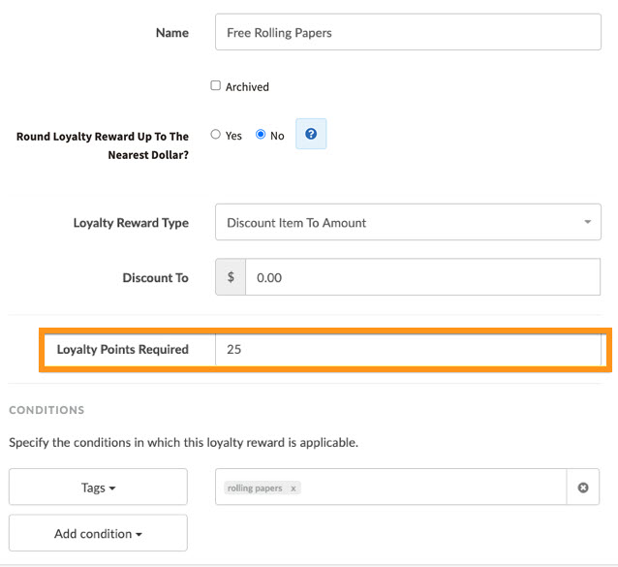618x567 pixels.
Task: Click the rolling papers tag text
Action: pos(255,488)
